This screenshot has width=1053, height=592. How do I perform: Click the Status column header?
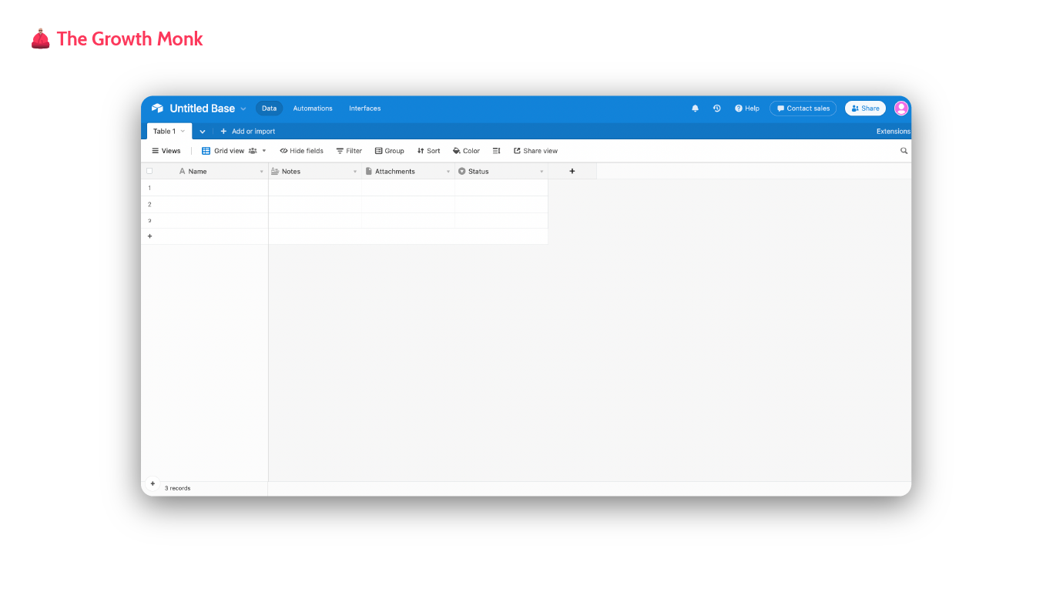pos(501,171)
